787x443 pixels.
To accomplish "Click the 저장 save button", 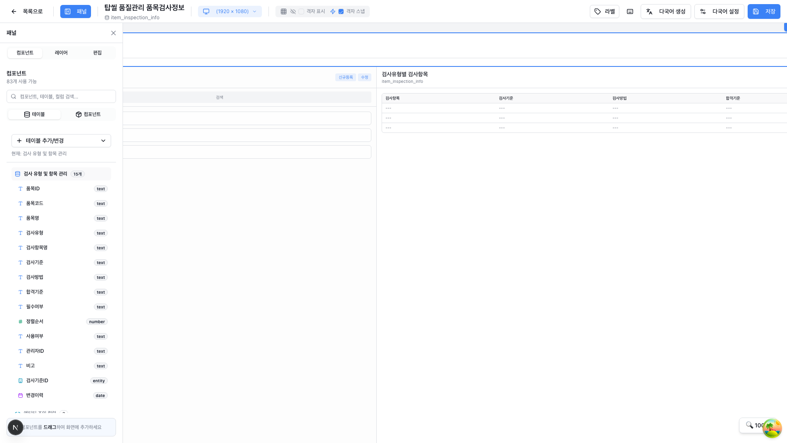I will [764, 11].
